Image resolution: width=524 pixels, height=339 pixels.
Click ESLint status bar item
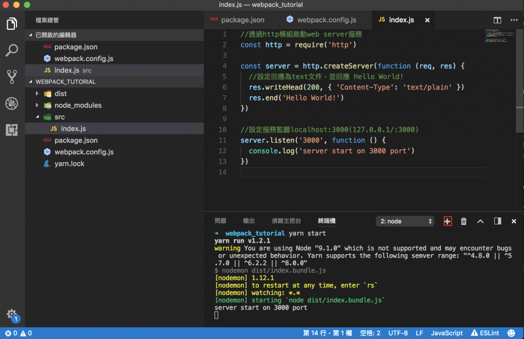pyautogui.click(x=485, y=333)
